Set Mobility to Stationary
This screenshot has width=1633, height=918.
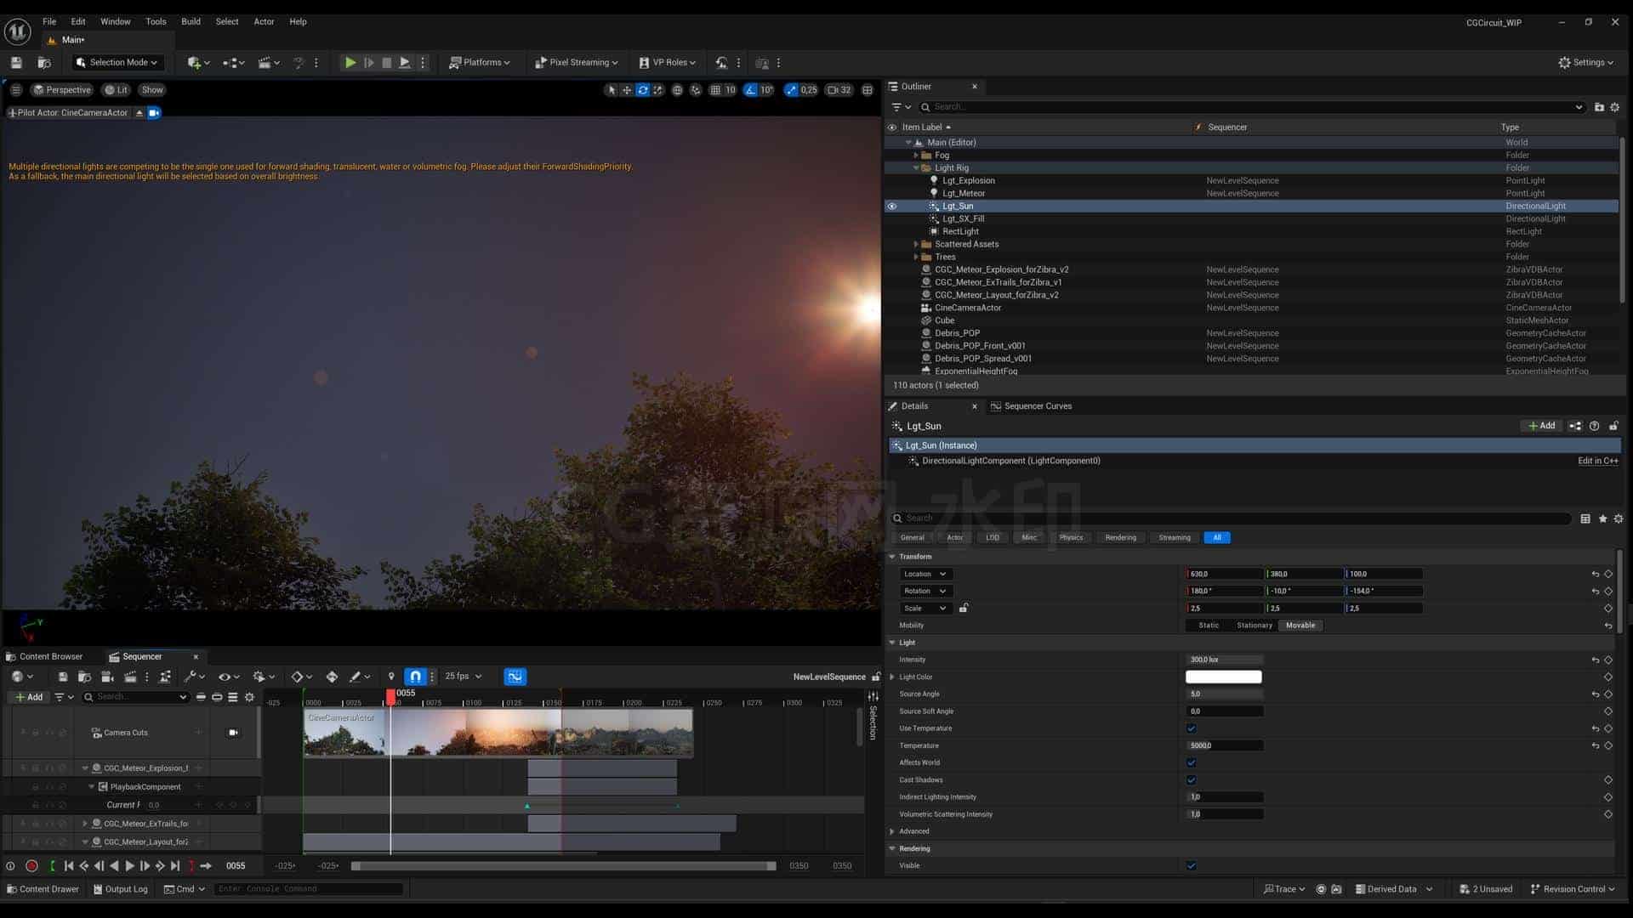click(1255, 626)
